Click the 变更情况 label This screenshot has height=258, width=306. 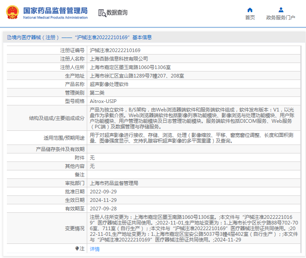75,229
